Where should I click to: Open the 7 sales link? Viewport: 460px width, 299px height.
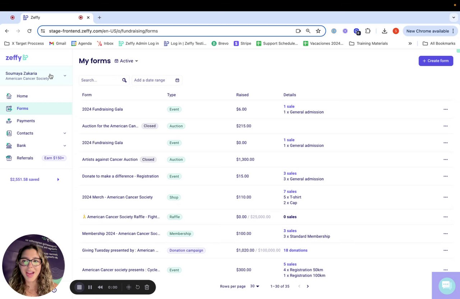click(x=290, y=192)
